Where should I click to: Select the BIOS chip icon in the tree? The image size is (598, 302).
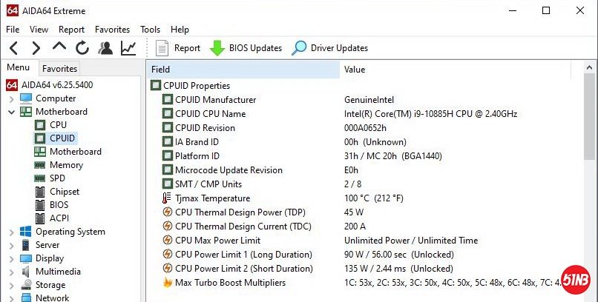pos(40,205)
